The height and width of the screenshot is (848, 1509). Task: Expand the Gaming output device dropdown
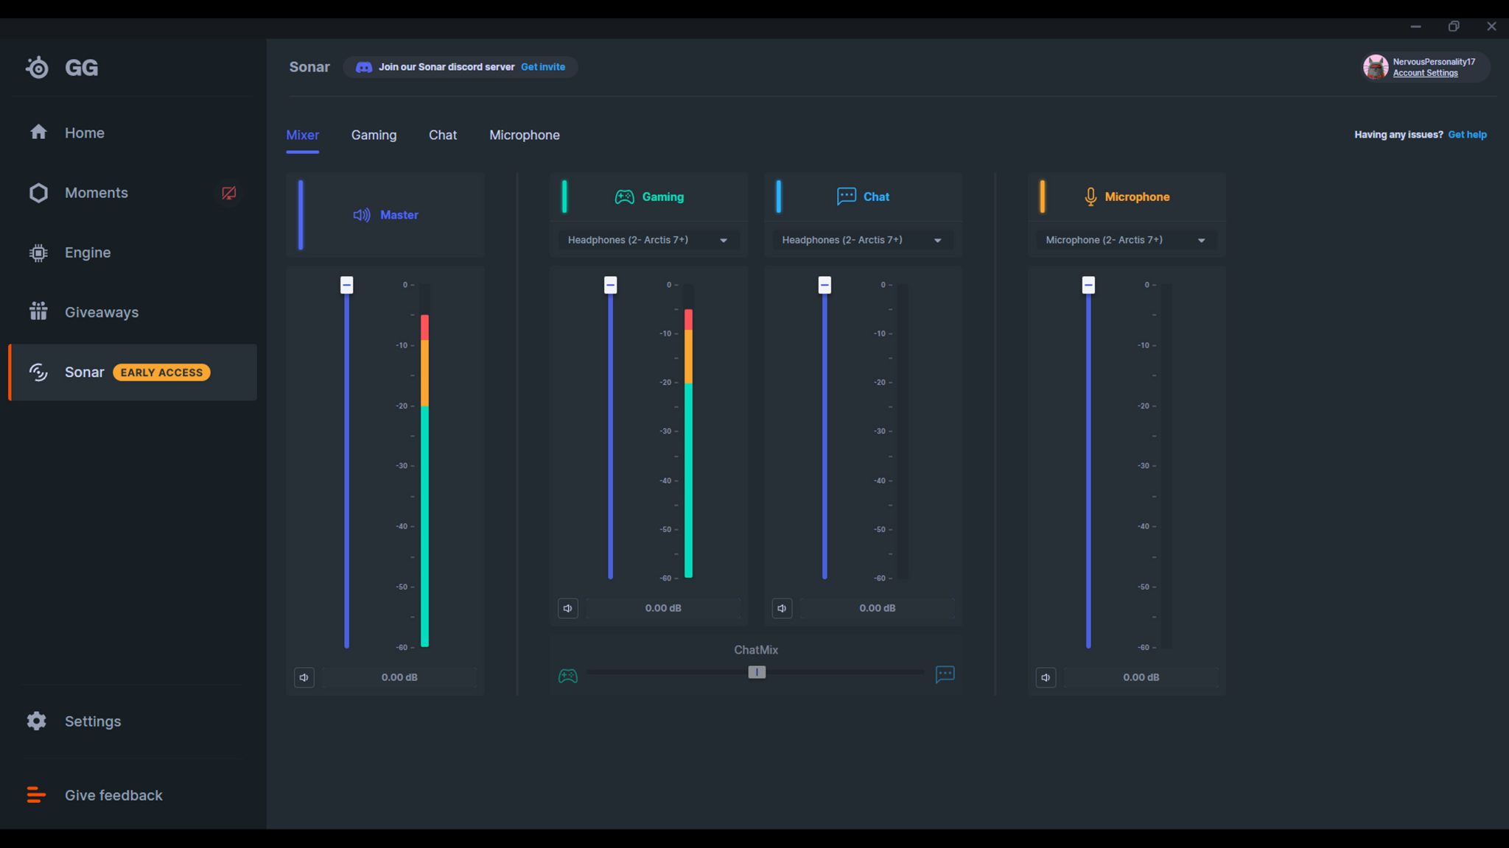point(648,240)
